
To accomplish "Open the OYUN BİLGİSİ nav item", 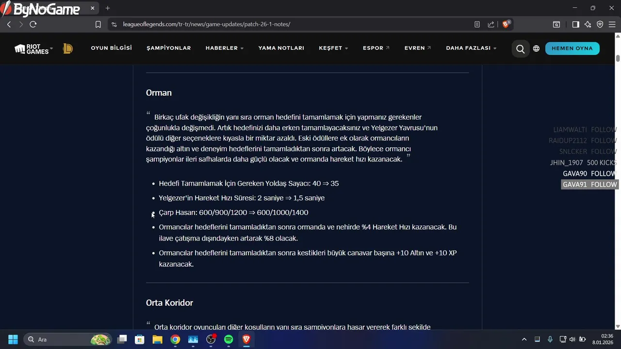I will point(111,48).
